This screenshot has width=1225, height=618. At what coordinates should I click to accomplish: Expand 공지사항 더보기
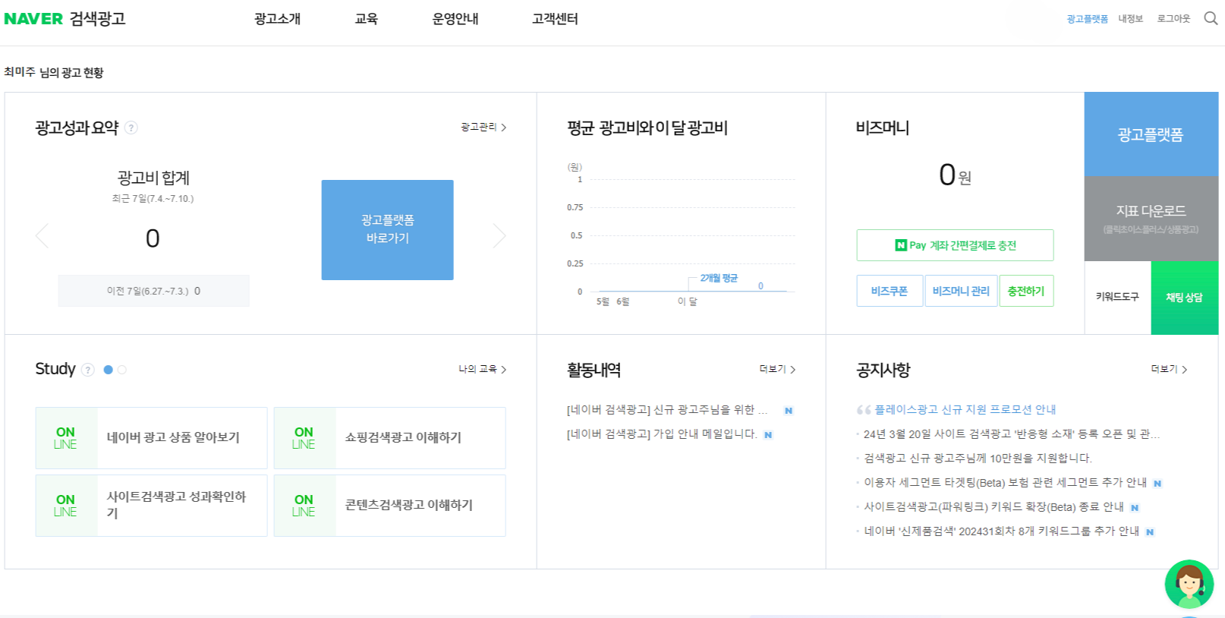click(1169, 369)
